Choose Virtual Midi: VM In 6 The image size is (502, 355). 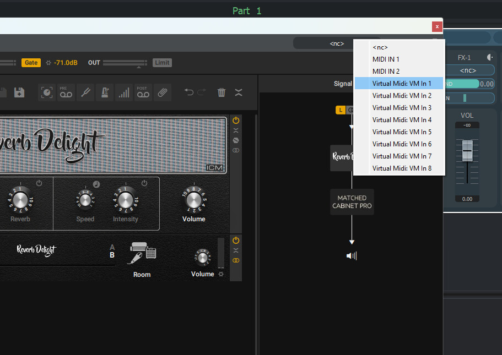pos(399,144)
